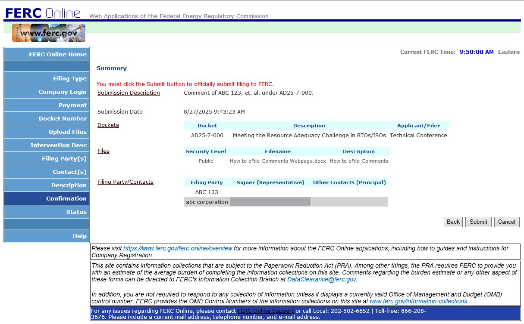Click the DataClearance@ferc.gov email link
This screenshot has height=324, width=524.
[x=322, y=279]
